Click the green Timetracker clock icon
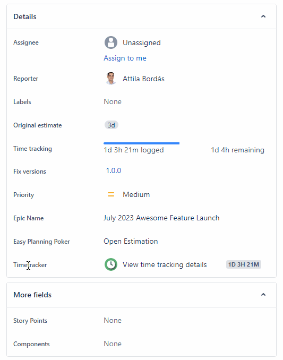The height and width of the screenshot is (360, 283). tap(111, 264)
